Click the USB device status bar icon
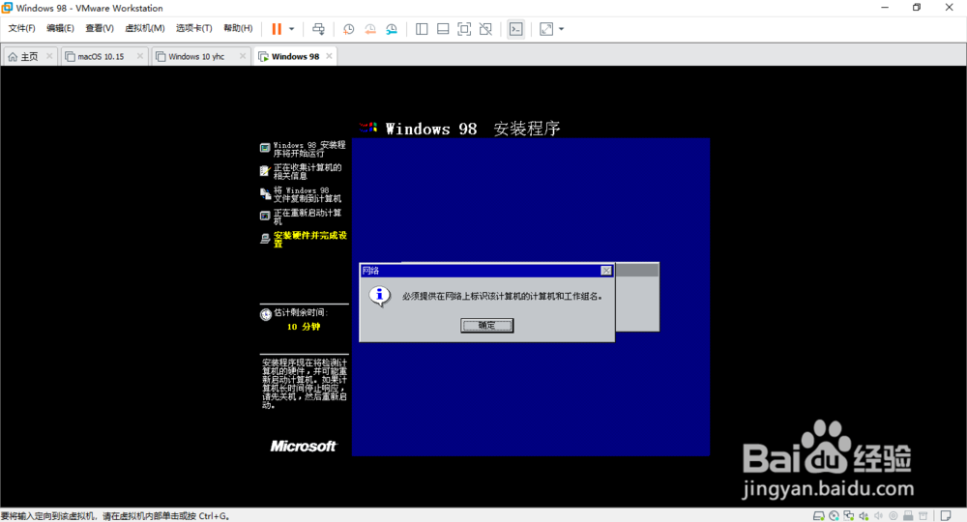This screenshot has height=522, width=967. pyautogui.click(x=908, y=516)
